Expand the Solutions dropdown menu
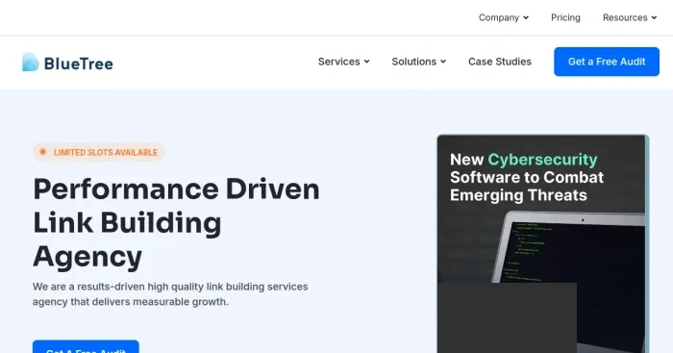The image size is (673, 353). click(x=419, y=62)
